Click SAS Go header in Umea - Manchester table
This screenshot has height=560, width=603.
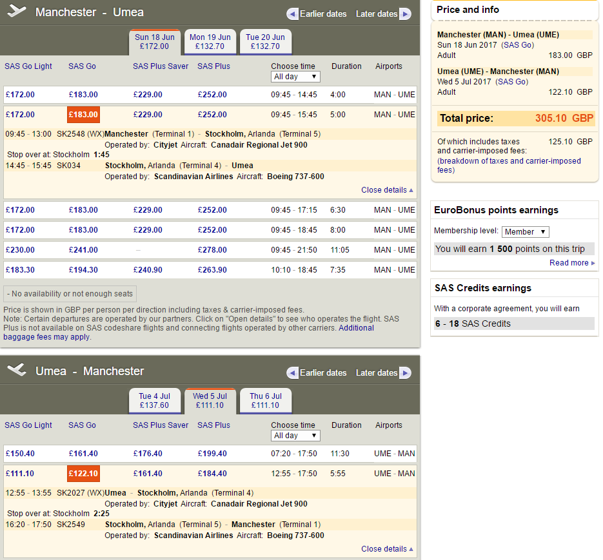pos(83,425)
